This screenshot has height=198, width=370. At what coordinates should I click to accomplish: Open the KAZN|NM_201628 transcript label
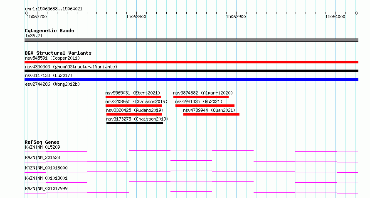pos(42,157)
